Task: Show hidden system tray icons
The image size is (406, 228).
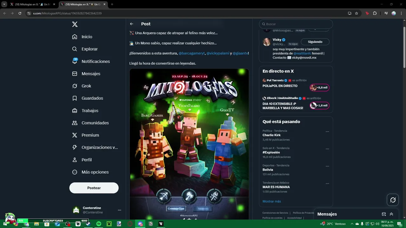Action: coord(352,224)
